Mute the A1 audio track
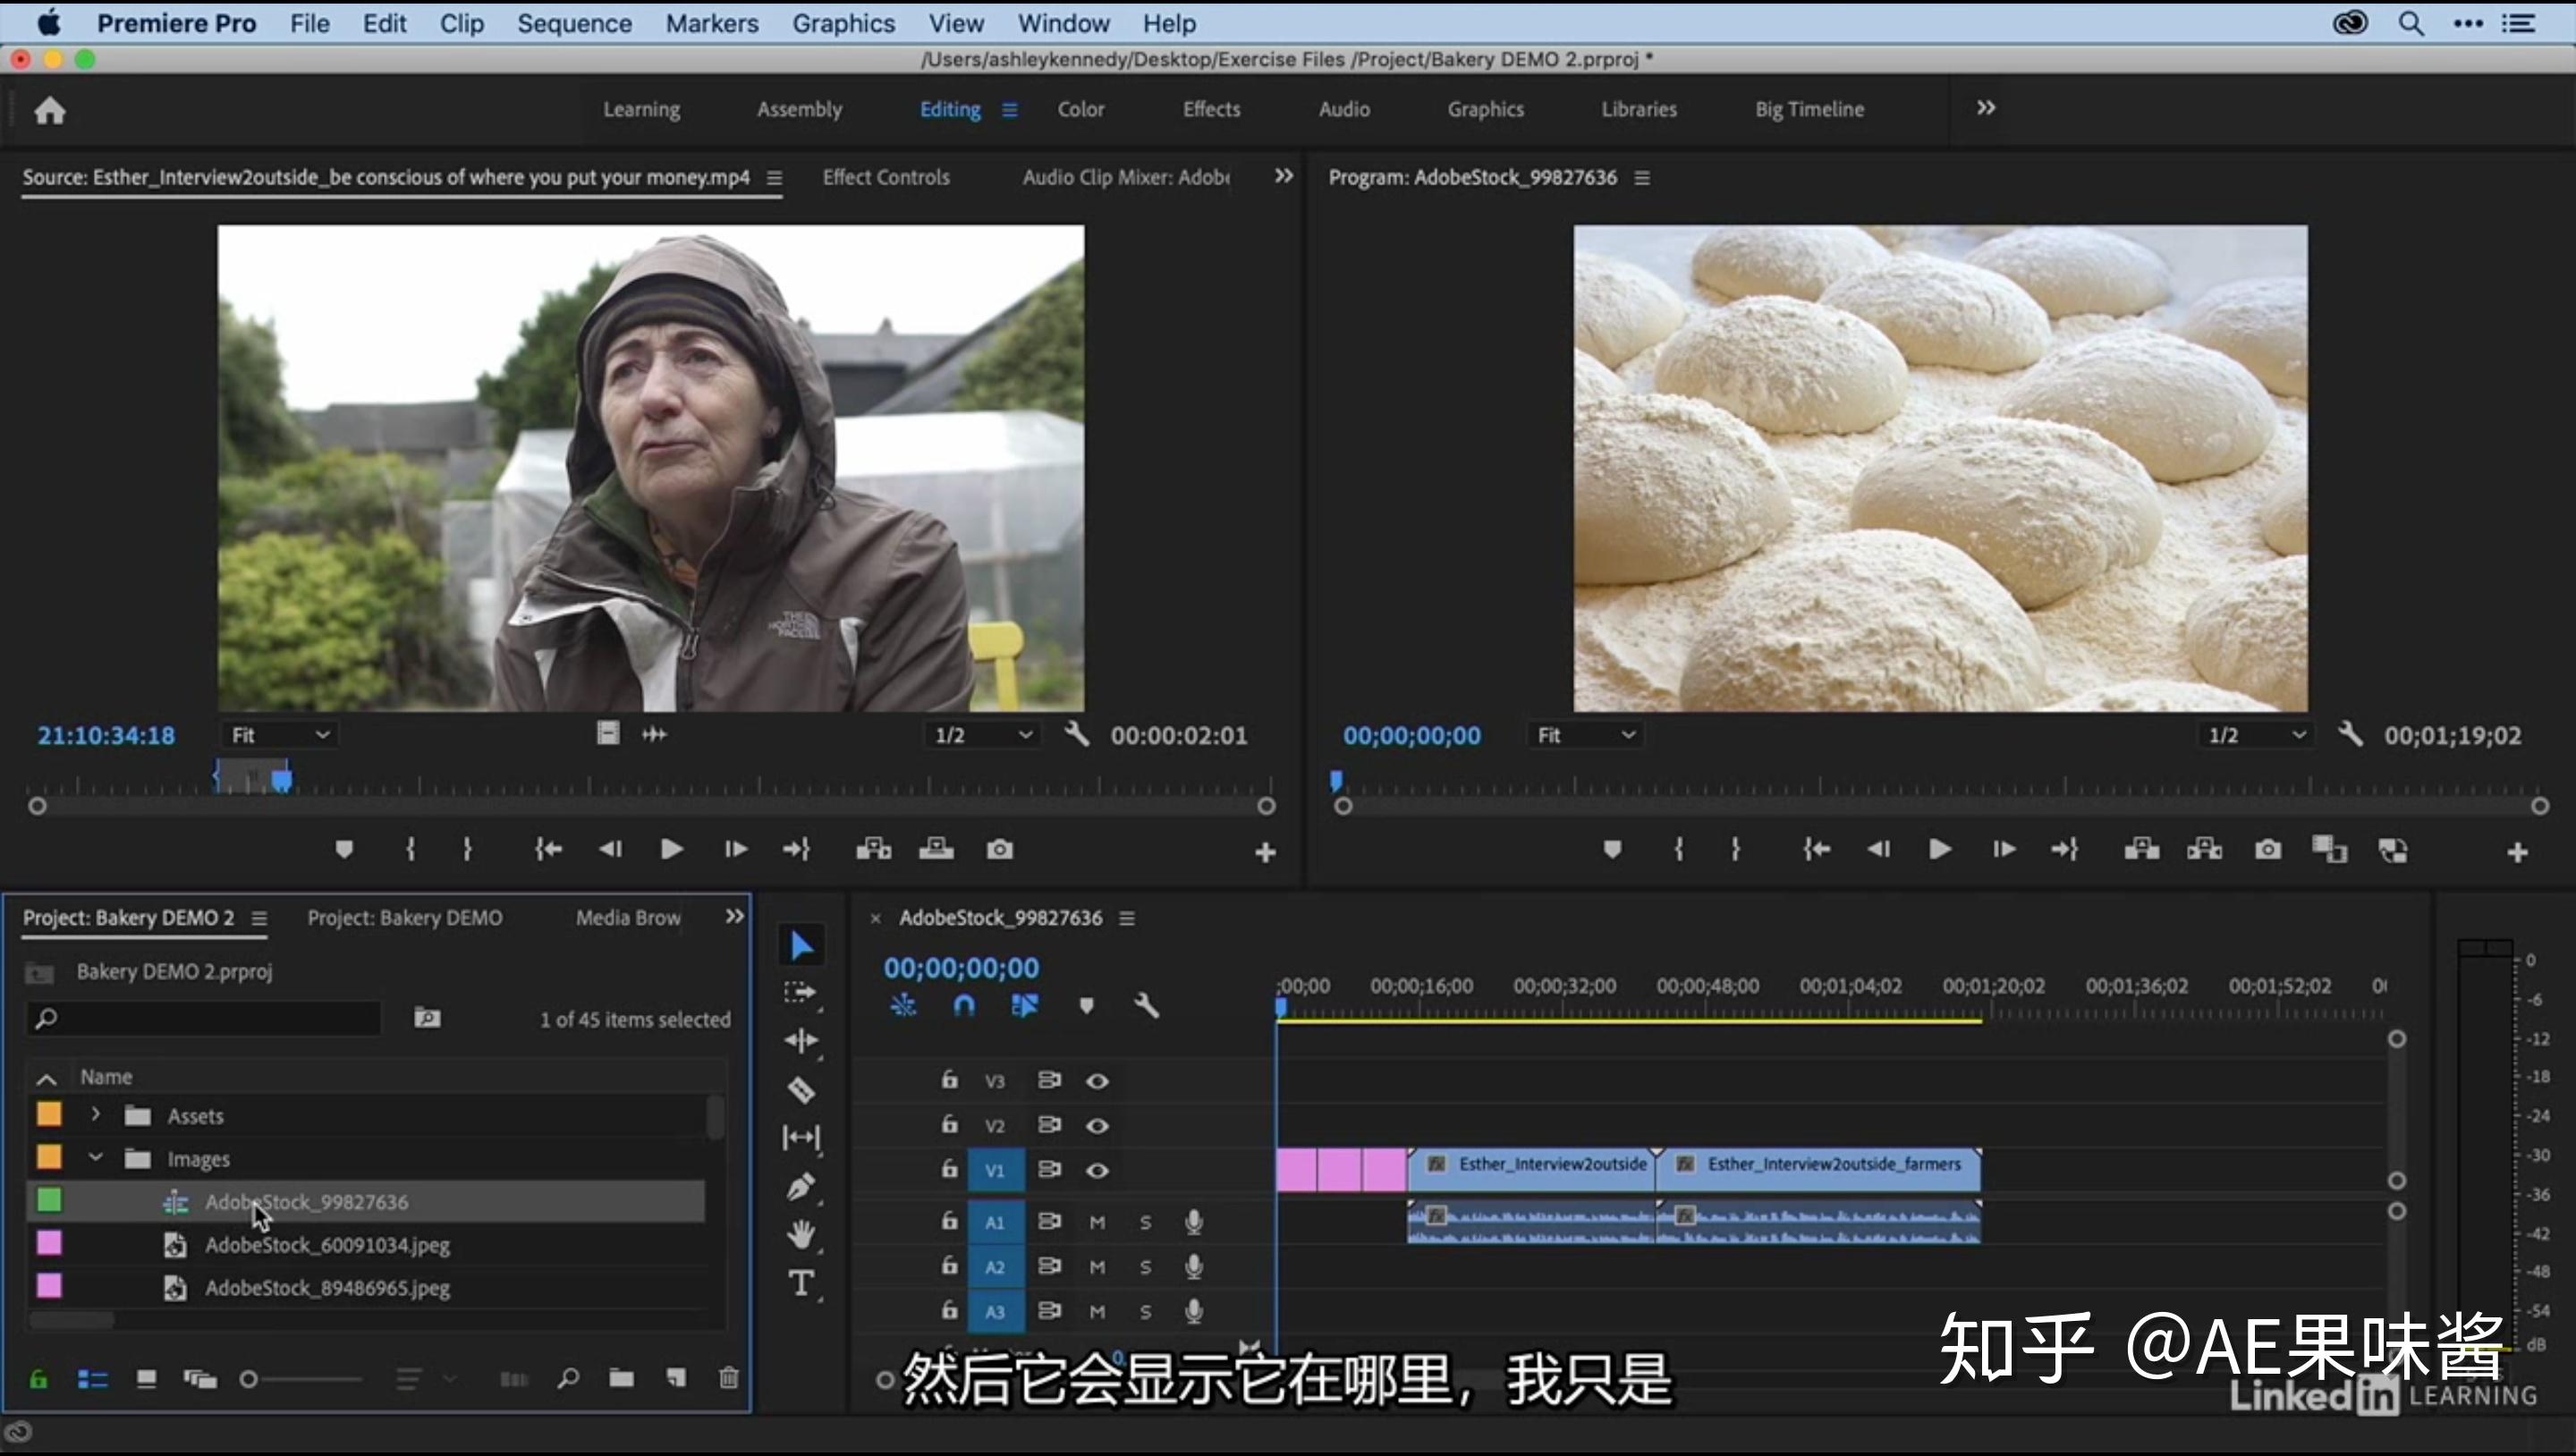2576x1456 pixels. pos(1096,1222)
